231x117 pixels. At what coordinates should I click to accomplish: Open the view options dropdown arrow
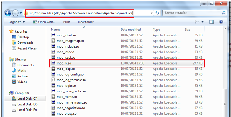pyautogui.click(x=203, y=22)
